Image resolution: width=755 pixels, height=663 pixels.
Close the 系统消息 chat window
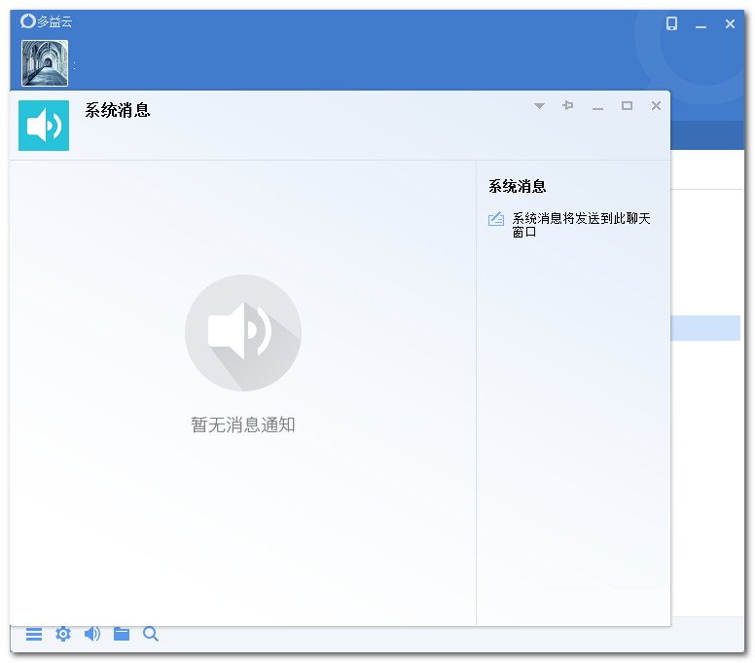(x=656, y=105)
